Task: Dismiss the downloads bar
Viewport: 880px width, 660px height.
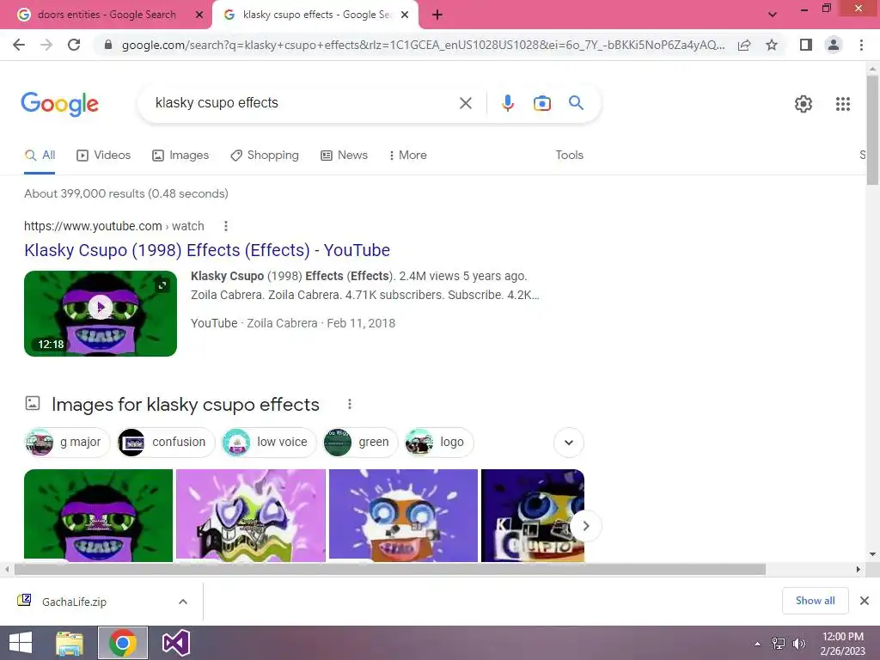Action: (865, 601)
